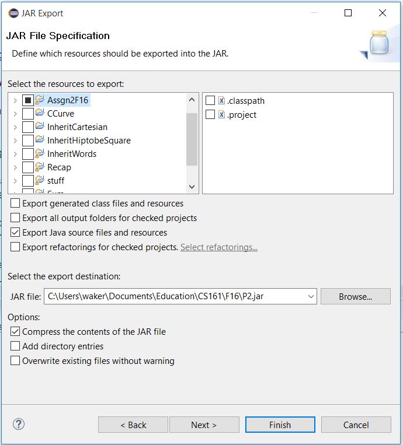
Task: Click the < Back button
Action: 133,425
